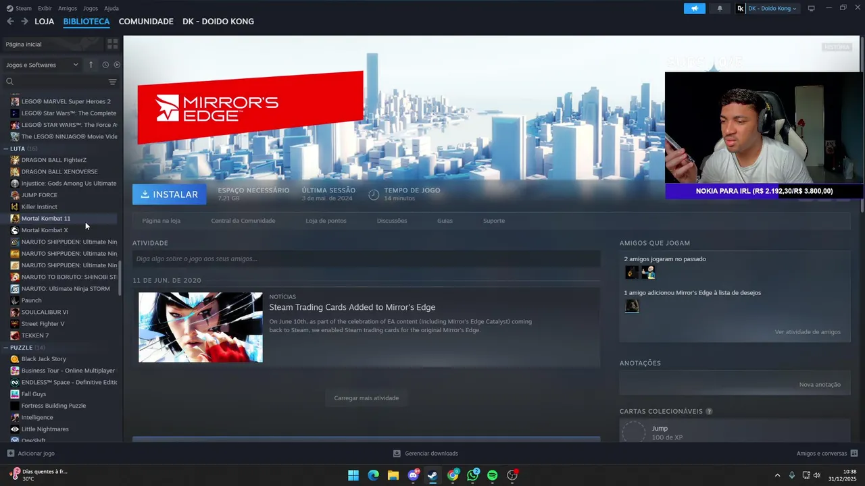Open Gerenciar downloads
This screenshot has height=486, width=865.
[x=426, y=454]
